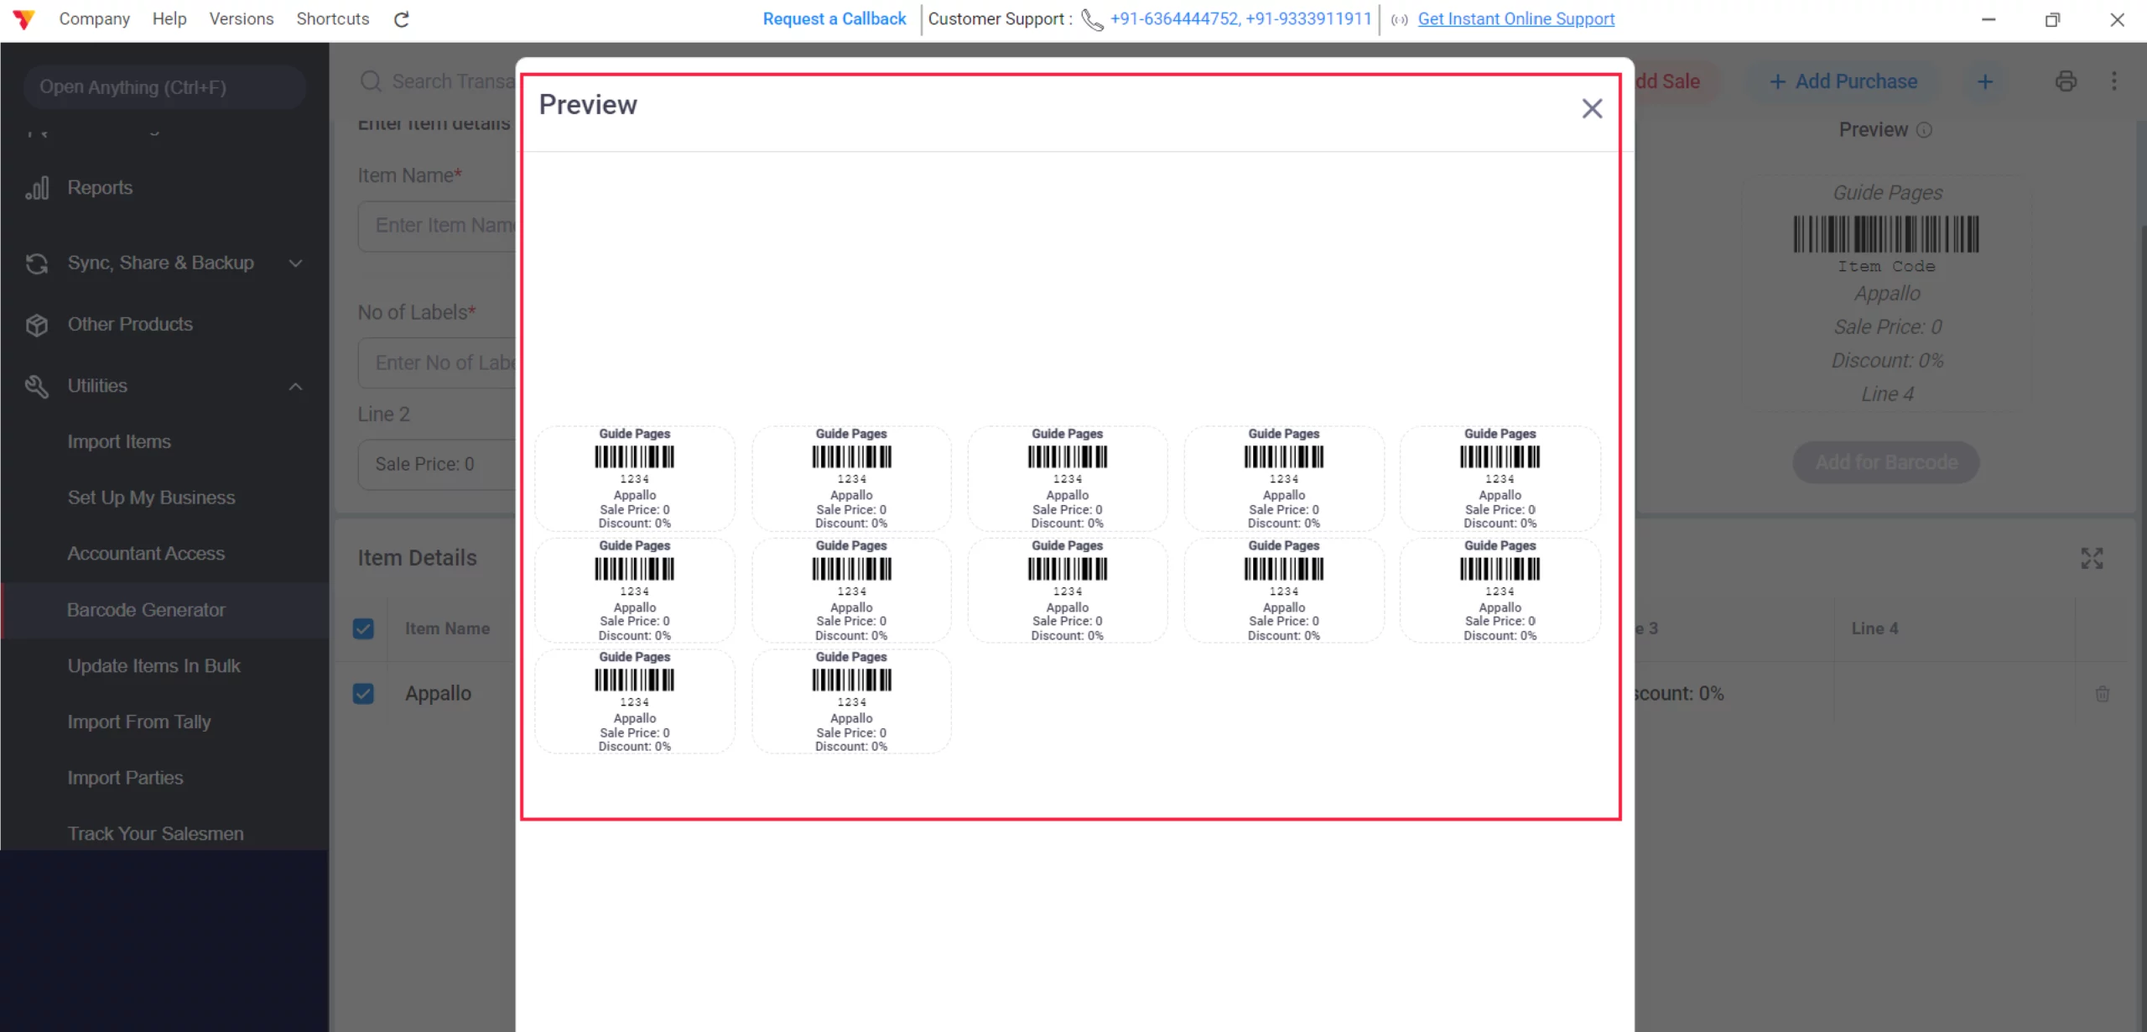Uncheck the Item Name header checkbox
Viewport: 2147px width, 1032px height.
point(363,628)
